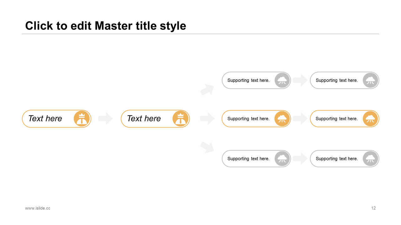Viewport: 401px width, 225px height.
Task: Select the gray cloud icon in top right pill
Action: (x=371, y=80)
